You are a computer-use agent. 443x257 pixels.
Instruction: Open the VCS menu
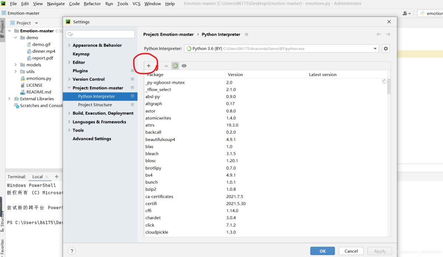tap(136, 4)
